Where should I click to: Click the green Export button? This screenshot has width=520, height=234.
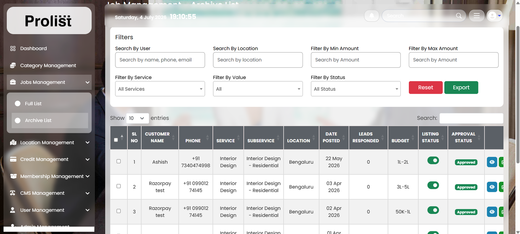pyautogui.click(x=461, y=88)
